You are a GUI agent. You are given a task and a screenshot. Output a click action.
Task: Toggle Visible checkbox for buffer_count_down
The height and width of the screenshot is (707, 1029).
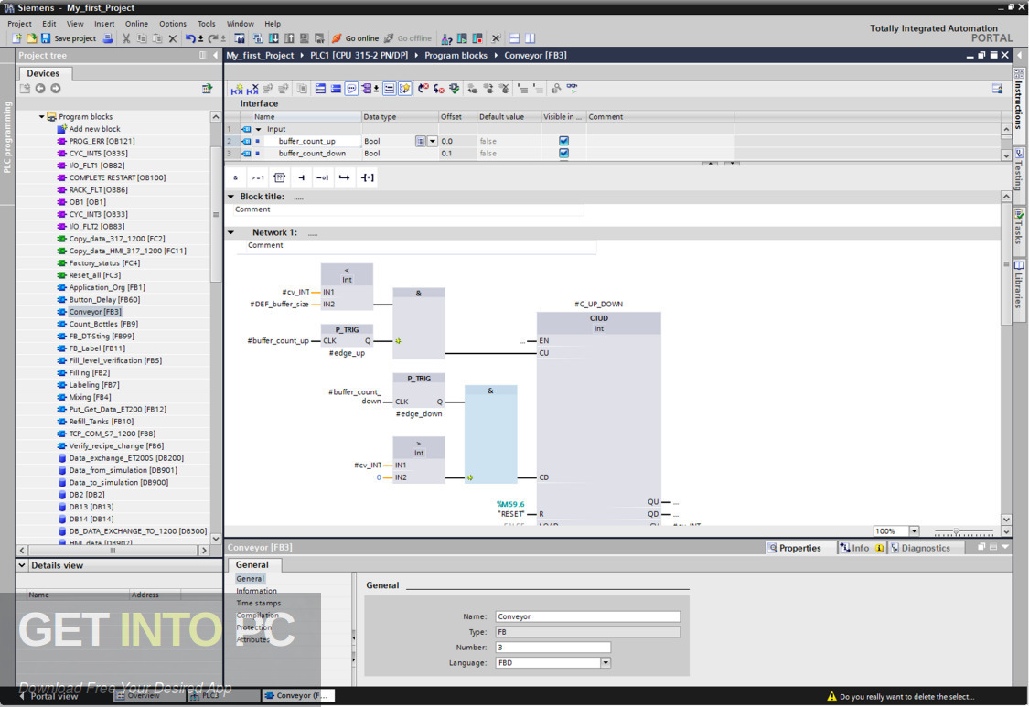(x=563, y=153)
